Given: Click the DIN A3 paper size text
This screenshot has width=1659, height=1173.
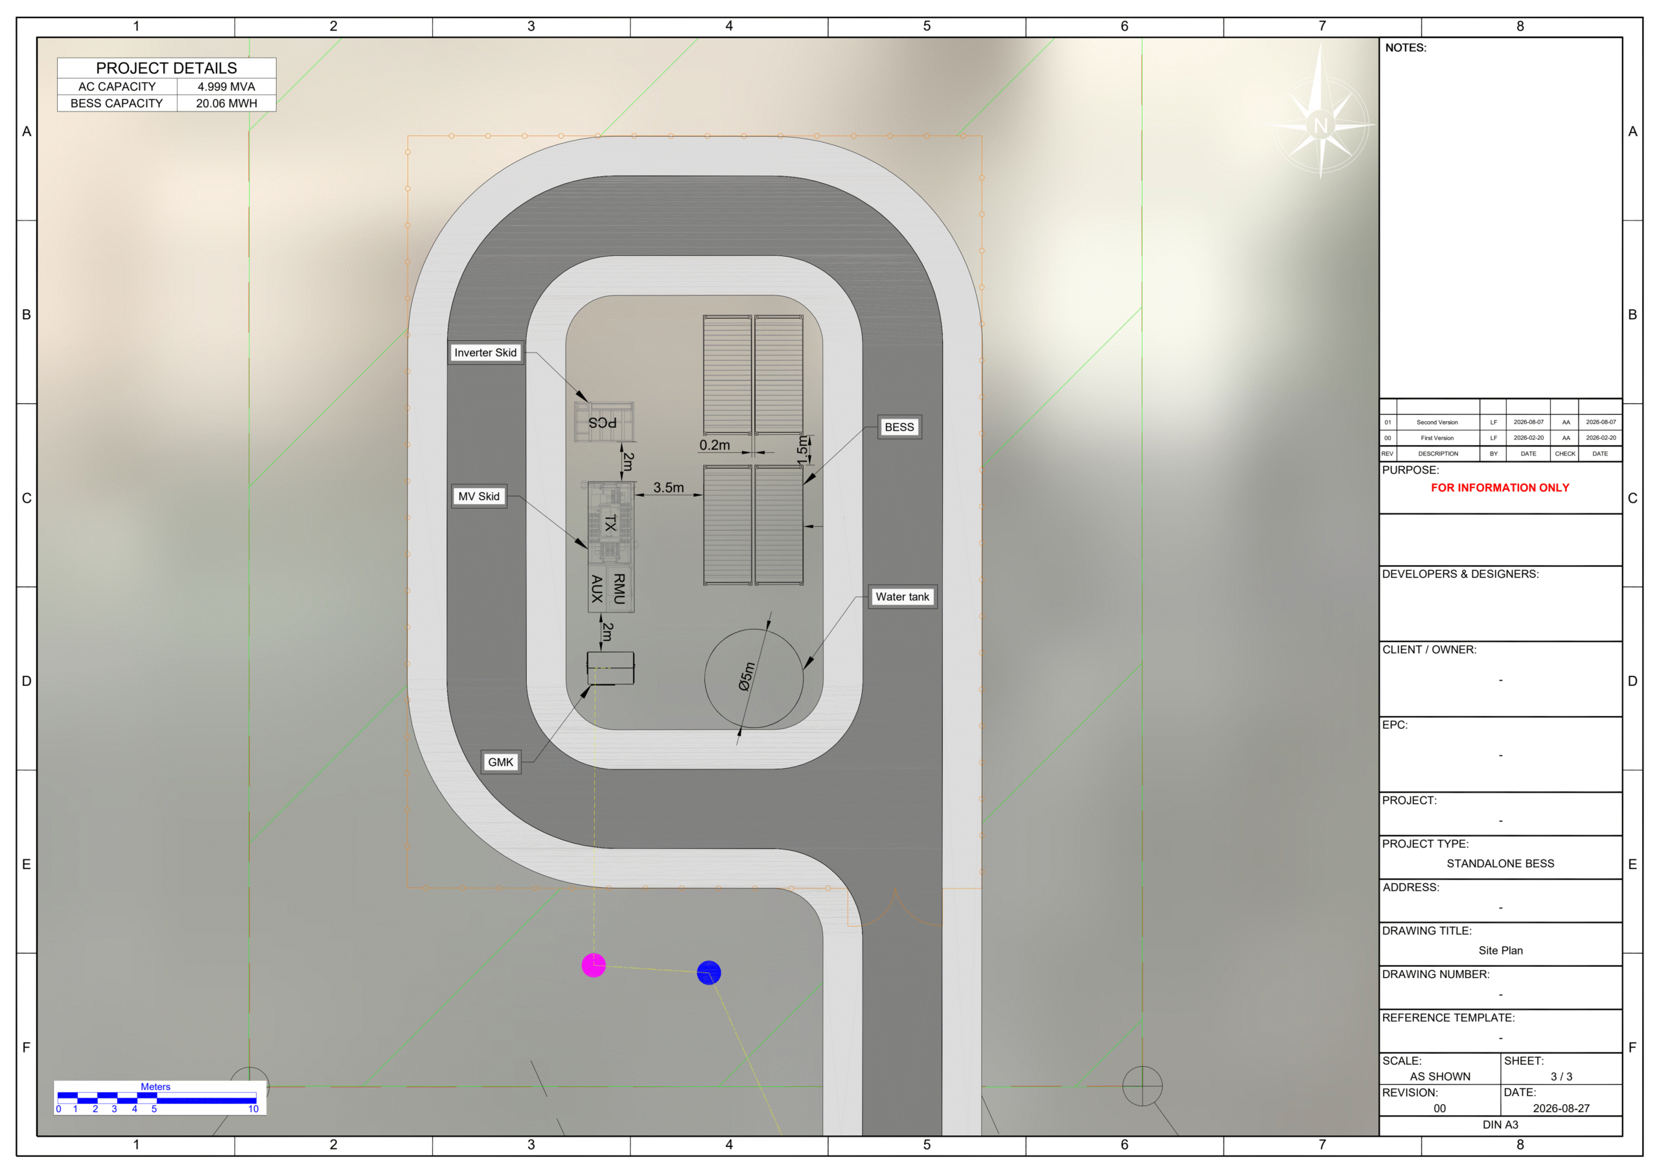Looking at the screenshot, I should pyautogui.click(x=1500, y=1124).
